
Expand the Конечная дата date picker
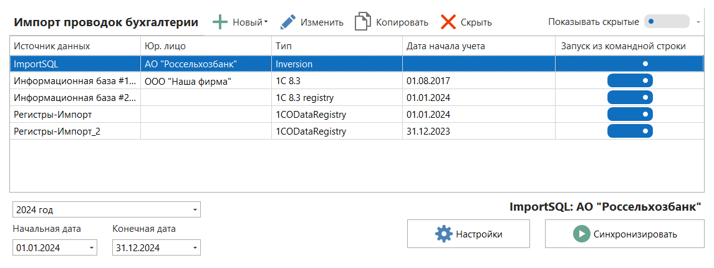195,248
